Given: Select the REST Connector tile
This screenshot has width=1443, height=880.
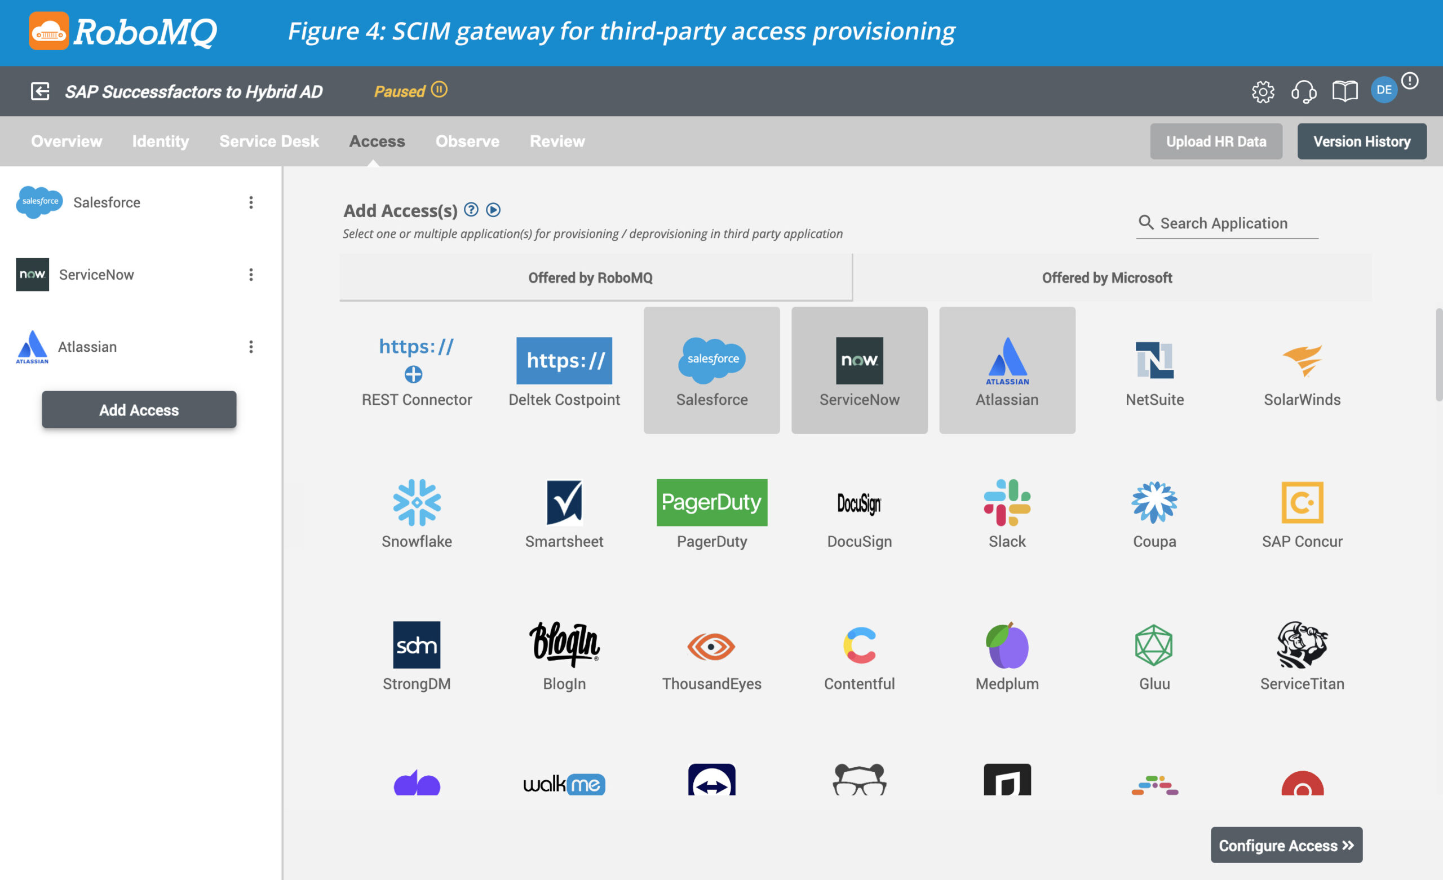Looking at the screenshot, I should coord(417,370).
